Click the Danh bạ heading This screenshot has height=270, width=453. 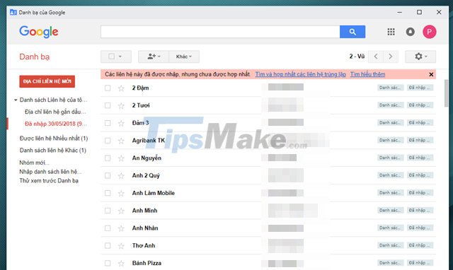pos(35,57)
